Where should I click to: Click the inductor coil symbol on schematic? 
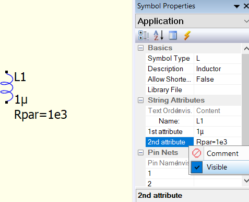pyautogui.click(x=7, y=87)
